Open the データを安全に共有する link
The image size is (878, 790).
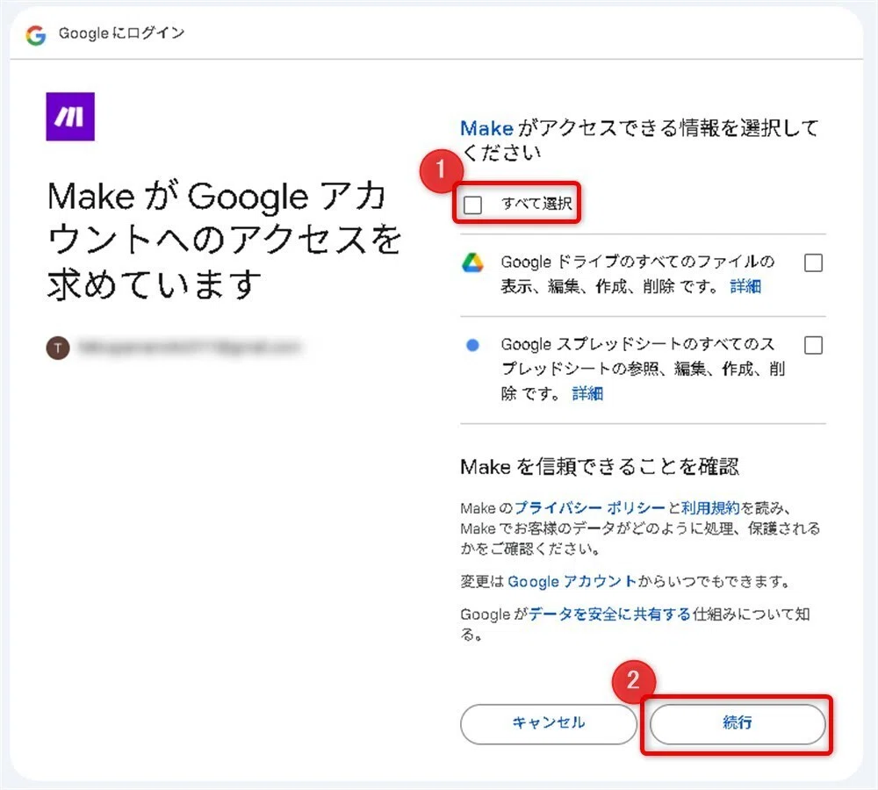(610, 614)
